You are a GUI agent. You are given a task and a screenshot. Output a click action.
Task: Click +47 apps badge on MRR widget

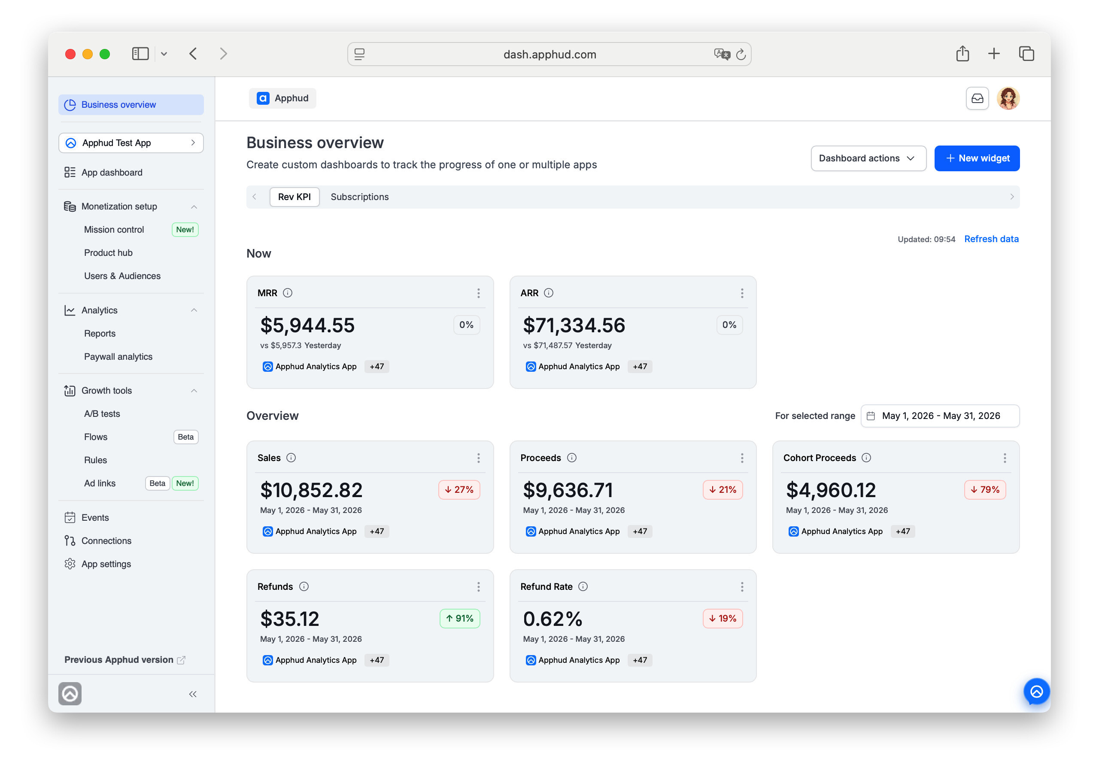pyautogui.click(x=376, y=367)
